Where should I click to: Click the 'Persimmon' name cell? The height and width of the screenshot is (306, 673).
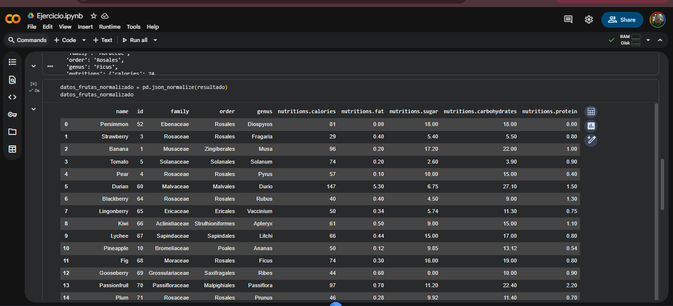coord(114,125)
